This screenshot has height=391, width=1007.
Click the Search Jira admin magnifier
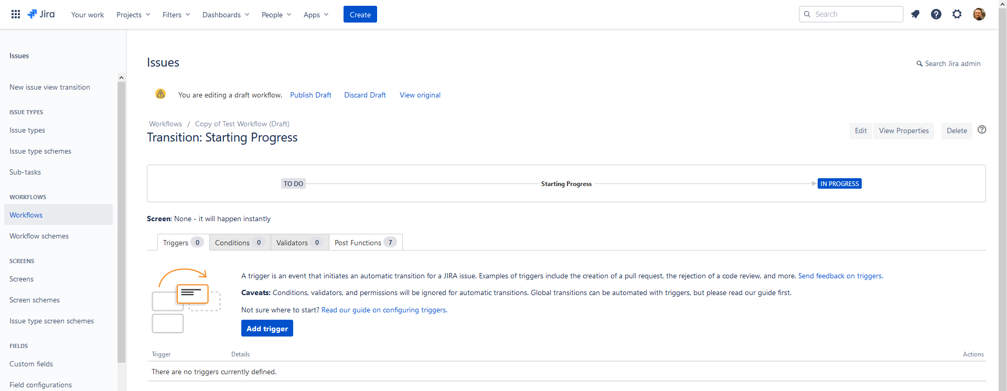(x=919, y=64)
